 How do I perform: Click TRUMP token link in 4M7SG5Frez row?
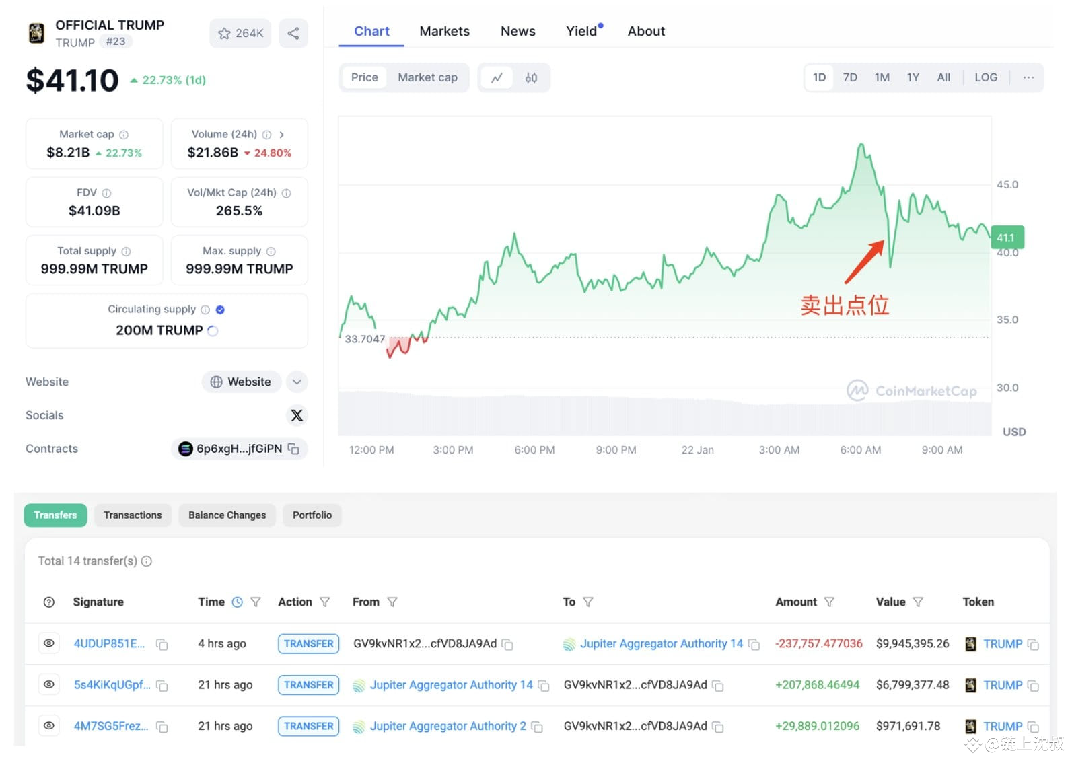pos(1002,727)
